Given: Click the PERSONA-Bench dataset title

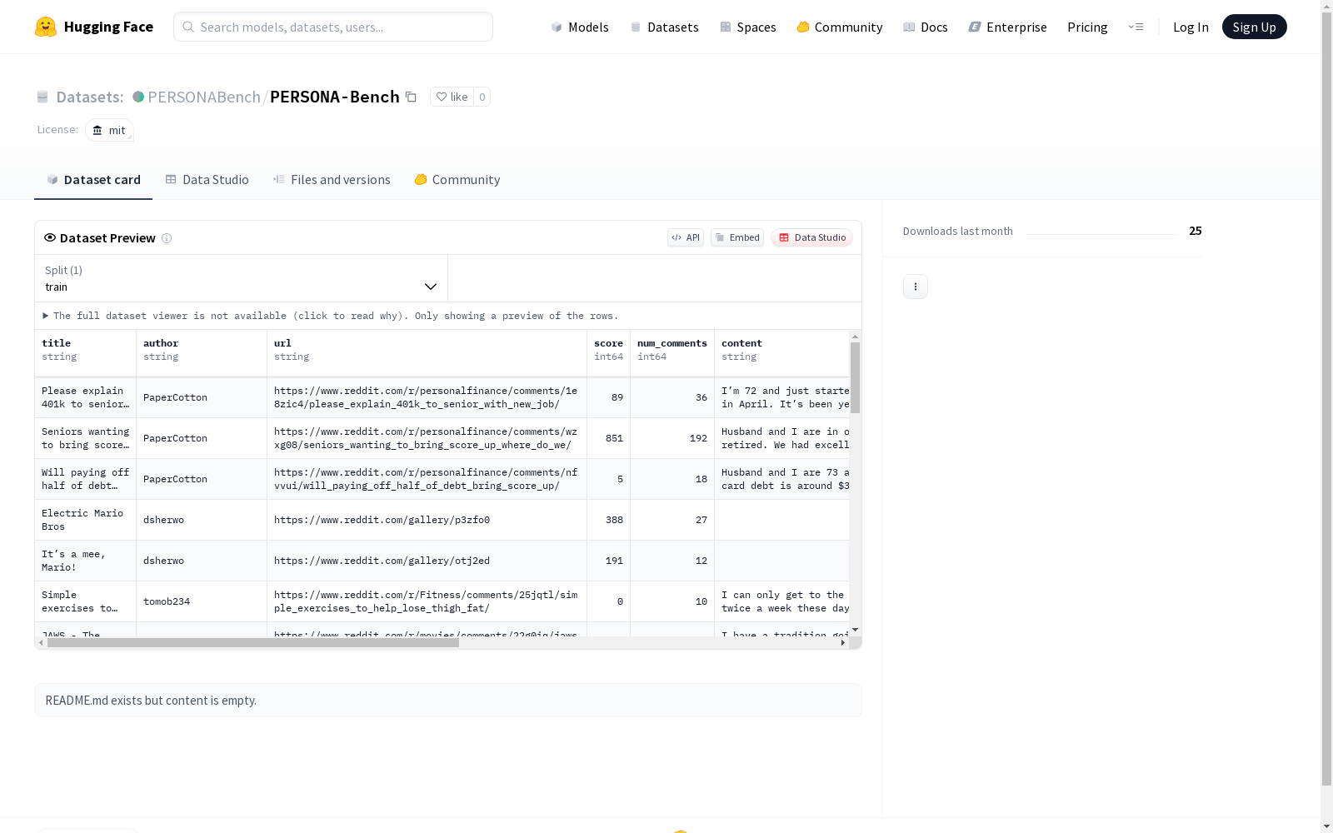Looking at the screenshot, I should [335, 97].
